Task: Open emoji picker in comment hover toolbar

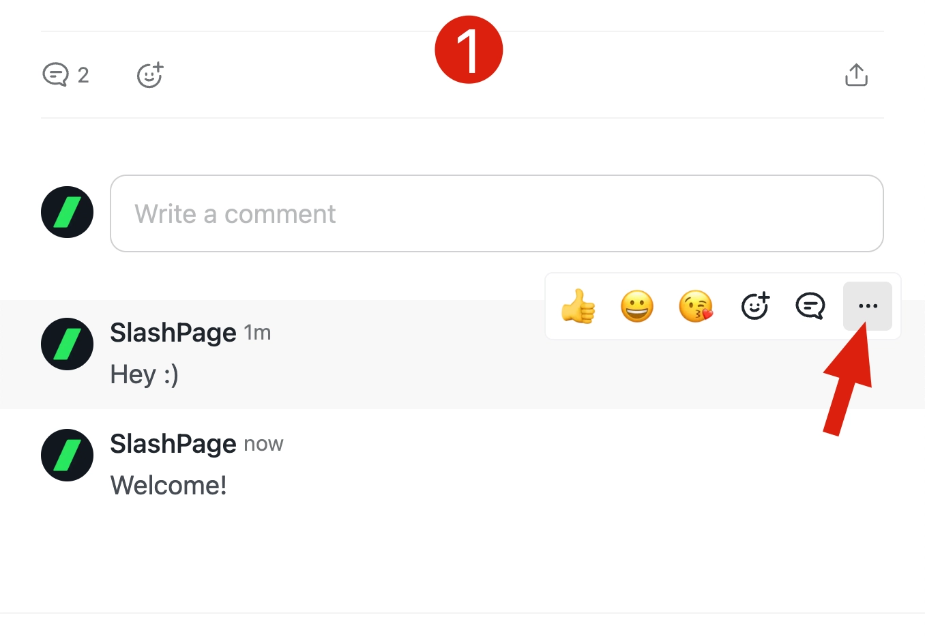Action: pyautogui.click(x=755, y=306)
